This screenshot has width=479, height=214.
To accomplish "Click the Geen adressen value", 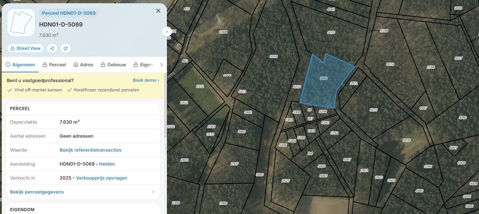I will [x=76, y=136].
